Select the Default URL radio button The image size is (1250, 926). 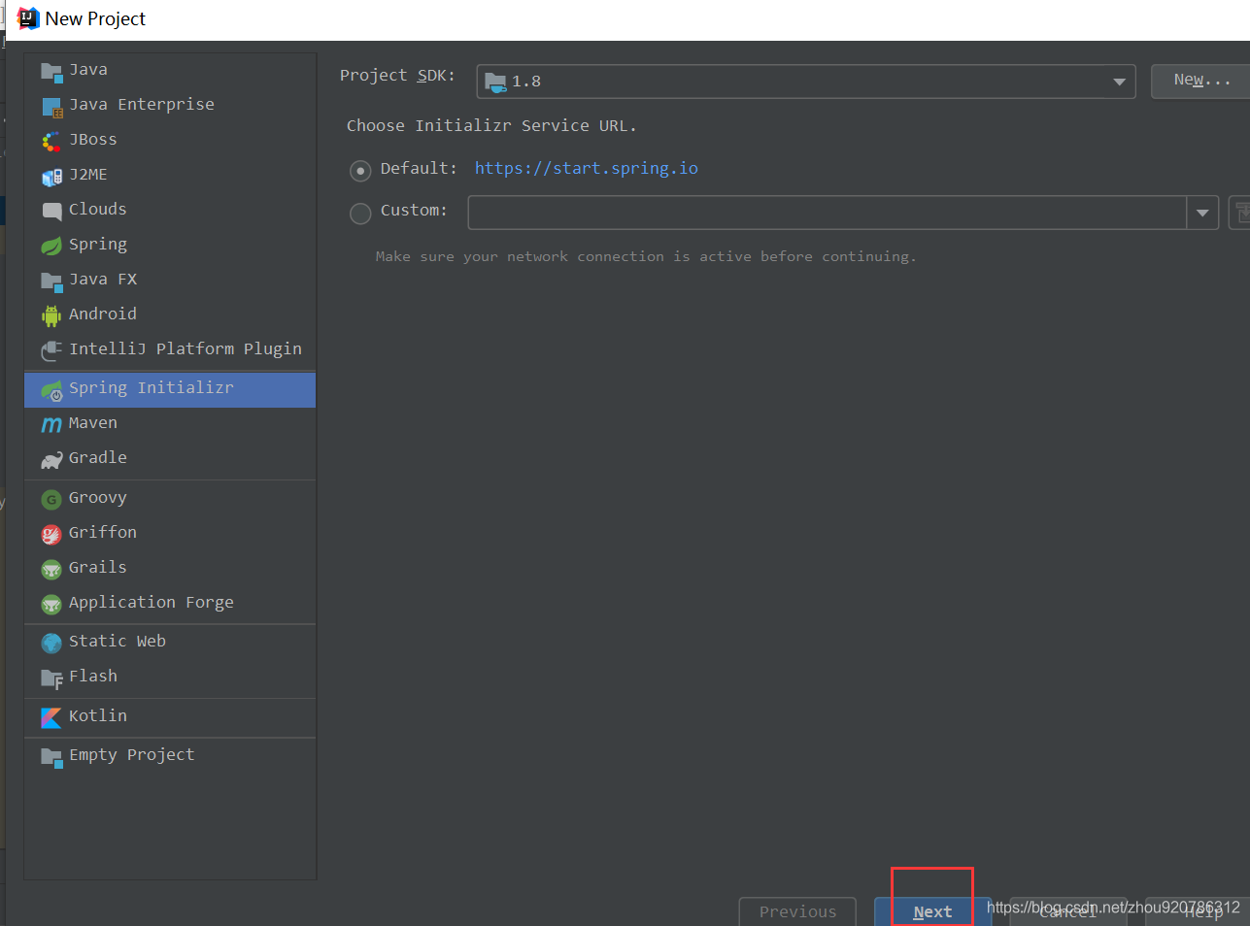coord(360,171)
